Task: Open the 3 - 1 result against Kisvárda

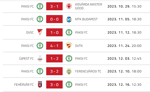Action: pyautogui.click(x=54, y=6)
